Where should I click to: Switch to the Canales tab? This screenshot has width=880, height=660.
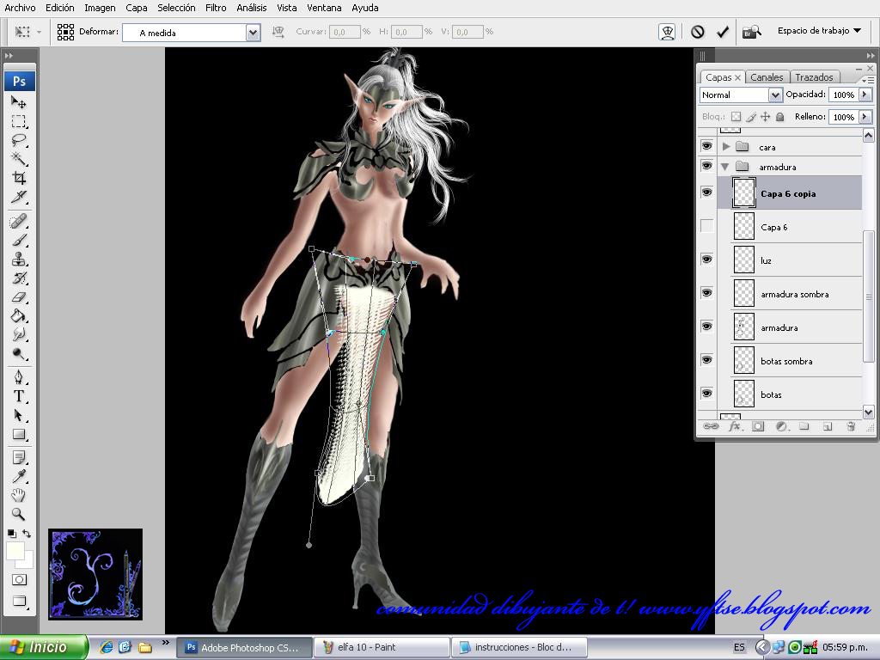[x=767, y=77]
